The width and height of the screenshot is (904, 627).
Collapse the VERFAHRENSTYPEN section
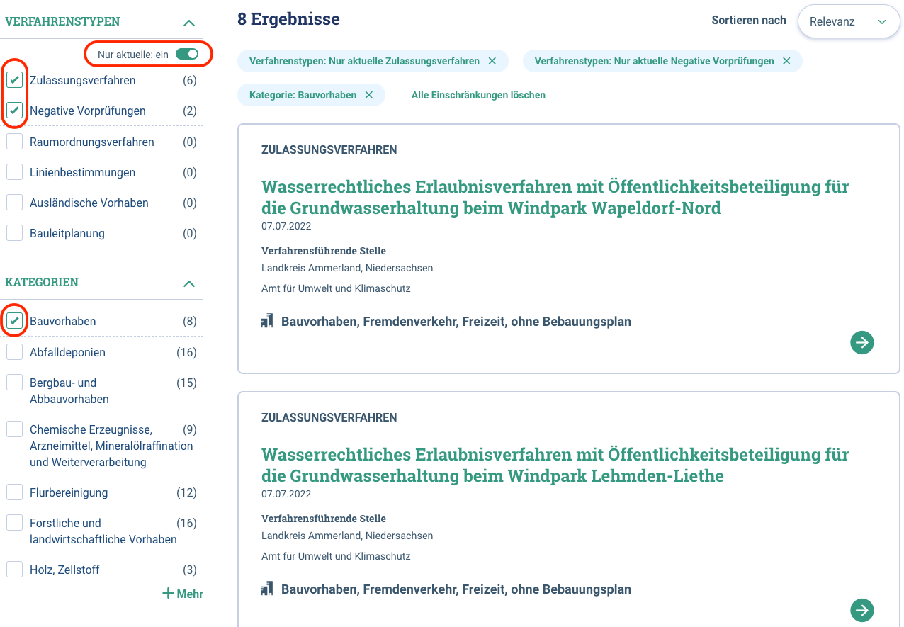(x=188, y=22)
